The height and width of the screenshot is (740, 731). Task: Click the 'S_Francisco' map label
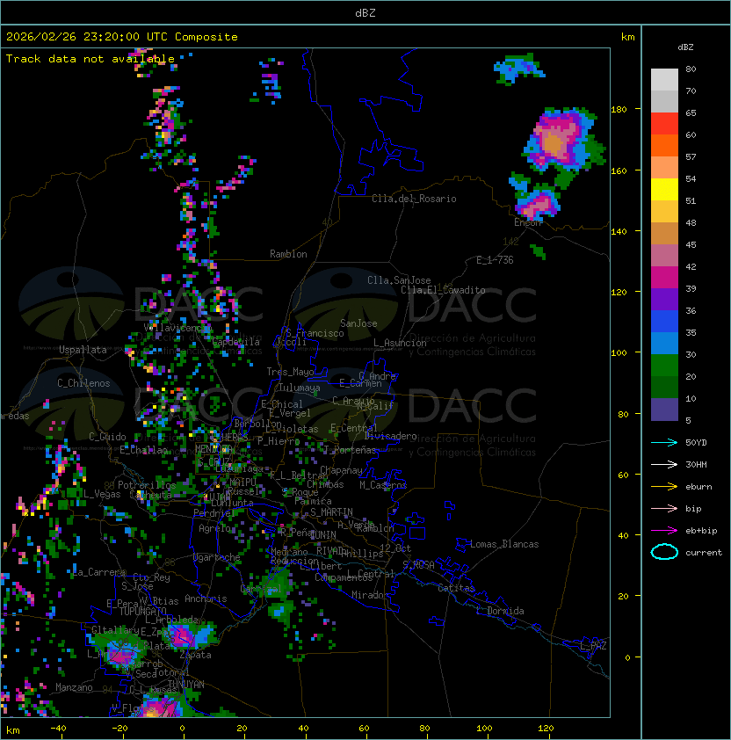point(315,333)
